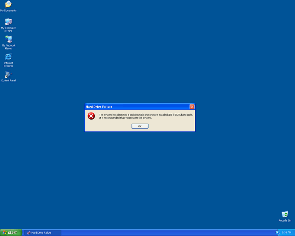This screenshot has height=236, width=295.
Task: Launch Internet Explorer from the desktop
Action: coord(8,57)
